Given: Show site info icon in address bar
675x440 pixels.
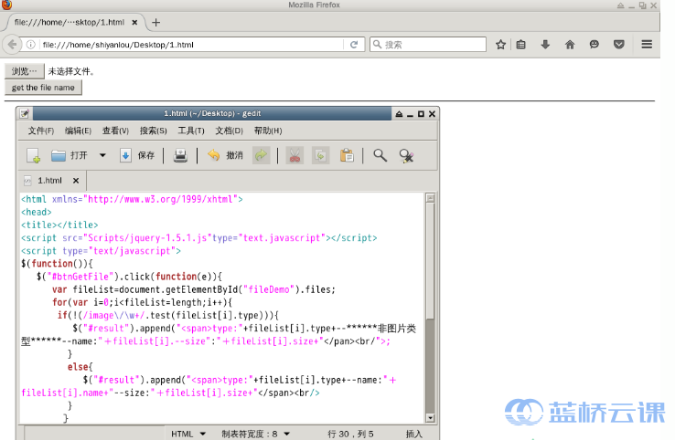Looking at the screenshot, I should [30, 44].
